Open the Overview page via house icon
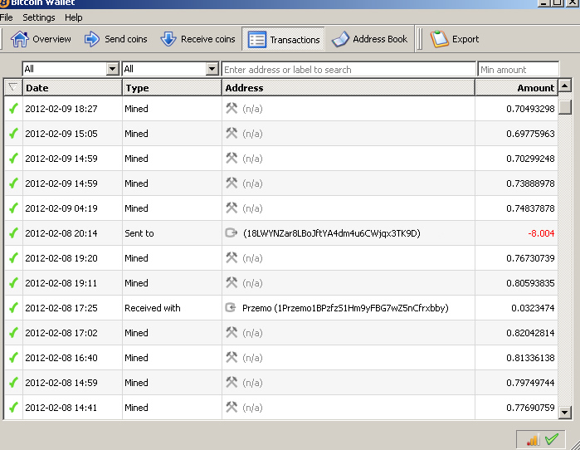This screenshot has width=580, height=450. [19, 39]
